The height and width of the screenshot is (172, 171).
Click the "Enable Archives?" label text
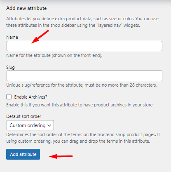pyautogui.click(x=30, y=97)
